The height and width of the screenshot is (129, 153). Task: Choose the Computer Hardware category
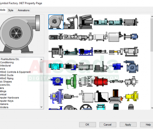pyautogui.click(x=9, y=98)
